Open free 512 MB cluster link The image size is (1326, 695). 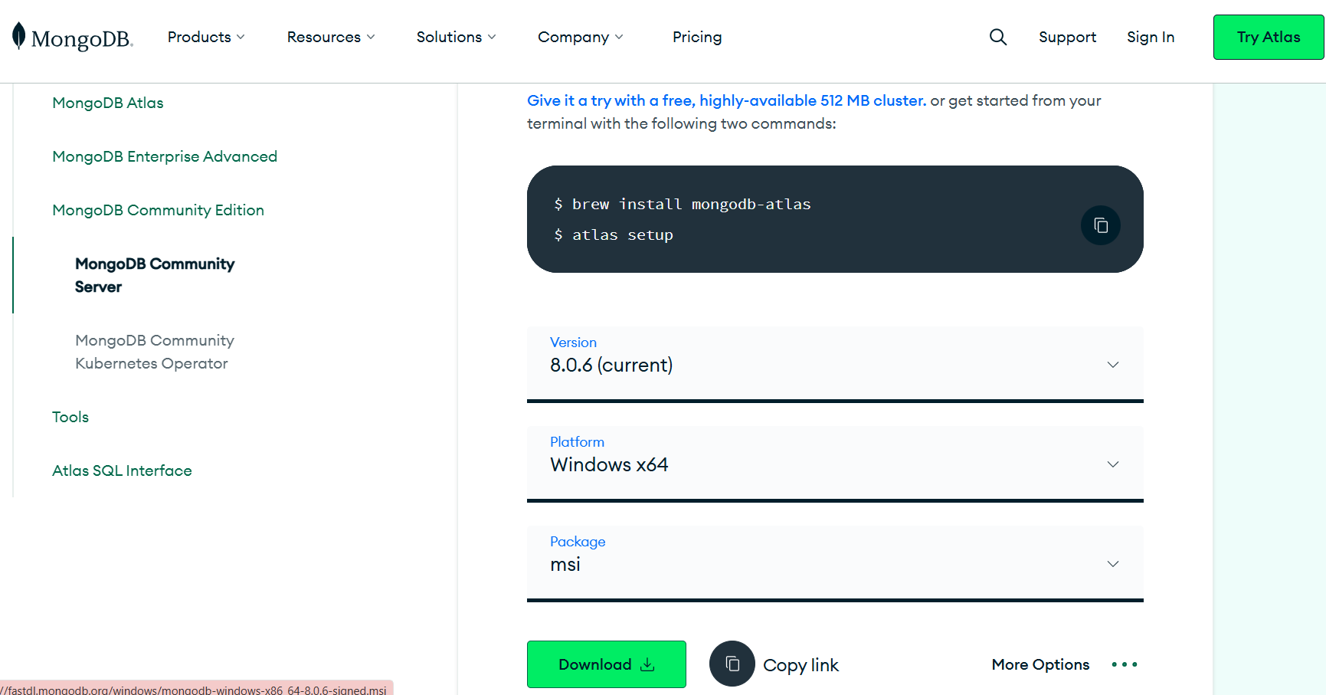tap(726, 100)
